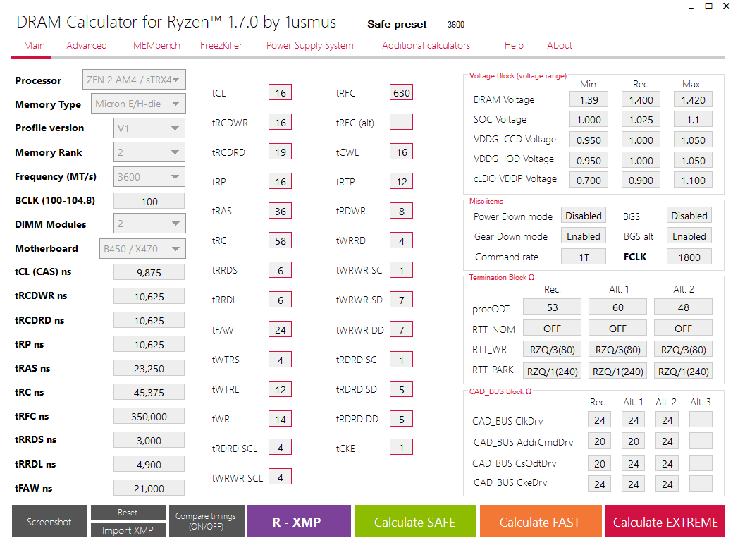Toggle Compare timings (ON/OFF)
Viewport: 733px width, 543px height.
tap(206, 521)
